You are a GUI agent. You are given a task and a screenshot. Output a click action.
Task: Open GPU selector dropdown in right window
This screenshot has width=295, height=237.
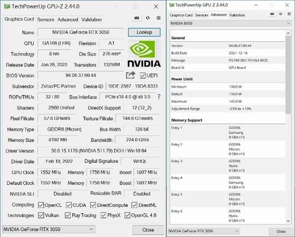(204, 231)
